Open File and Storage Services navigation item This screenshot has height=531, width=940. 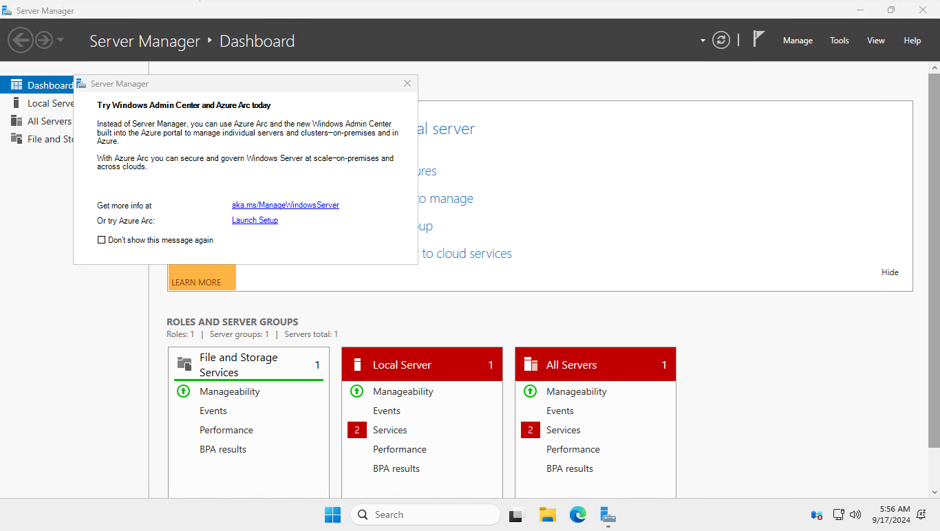pyautogui.click(x=37, y=139)
